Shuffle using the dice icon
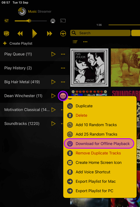This screenshot has width=140, height=207. 6,34
